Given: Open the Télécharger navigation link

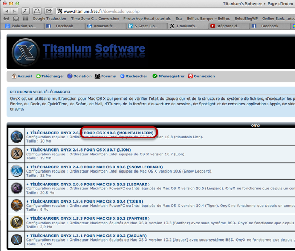Looking at the screenshot, I should 50,76.
